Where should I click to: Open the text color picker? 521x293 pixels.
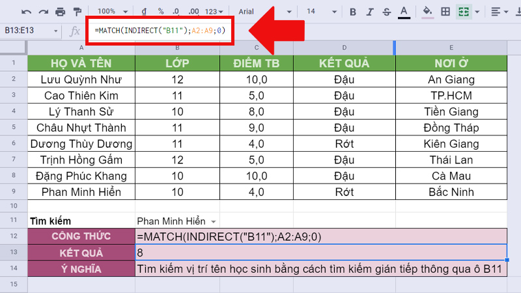pyautogui.click(x=404, y=12)
